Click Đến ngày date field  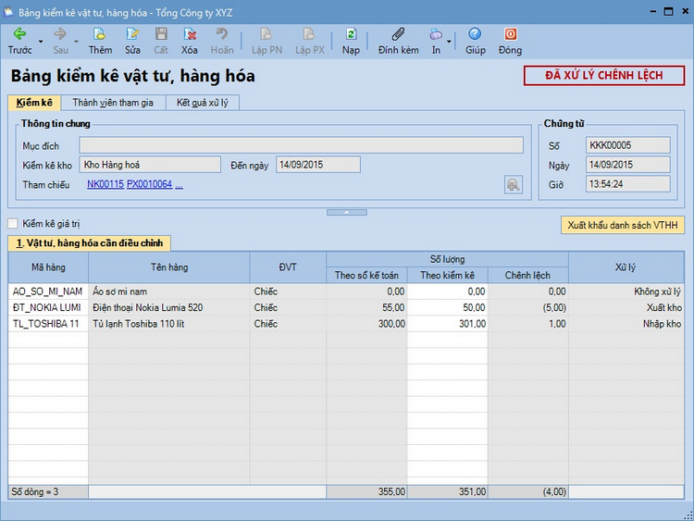(x=317, y=165)
